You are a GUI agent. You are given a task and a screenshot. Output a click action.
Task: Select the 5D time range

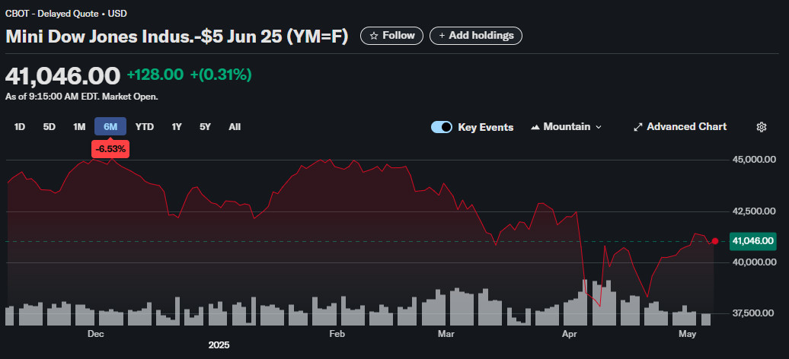50,127
